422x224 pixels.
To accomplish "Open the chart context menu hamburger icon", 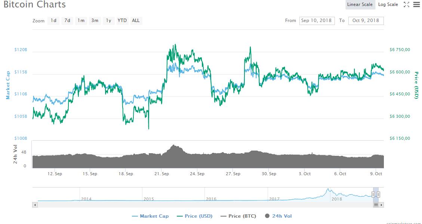I will coord(416,4).
